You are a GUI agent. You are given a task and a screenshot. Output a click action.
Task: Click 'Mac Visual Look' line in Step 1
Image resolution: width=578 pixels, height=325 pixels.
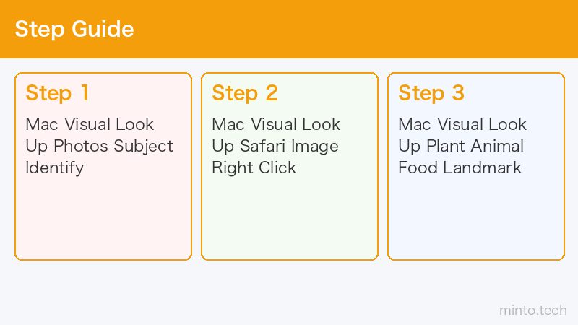90,124
